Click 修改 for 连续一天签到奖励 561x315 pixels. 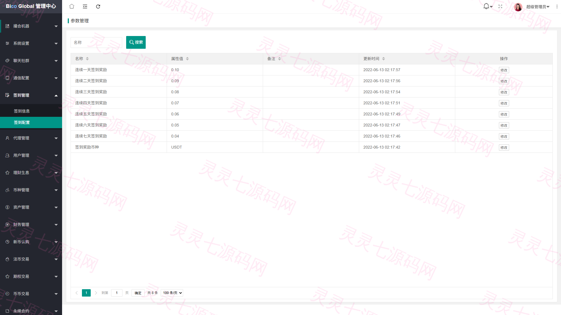tap(504, 70)
